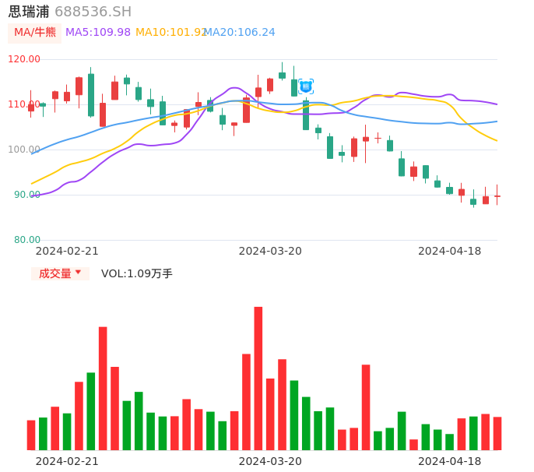Click the 120.00 price axis label
Image resolution: width=534 pixels, height=472 pixels.
click(24, 59)
